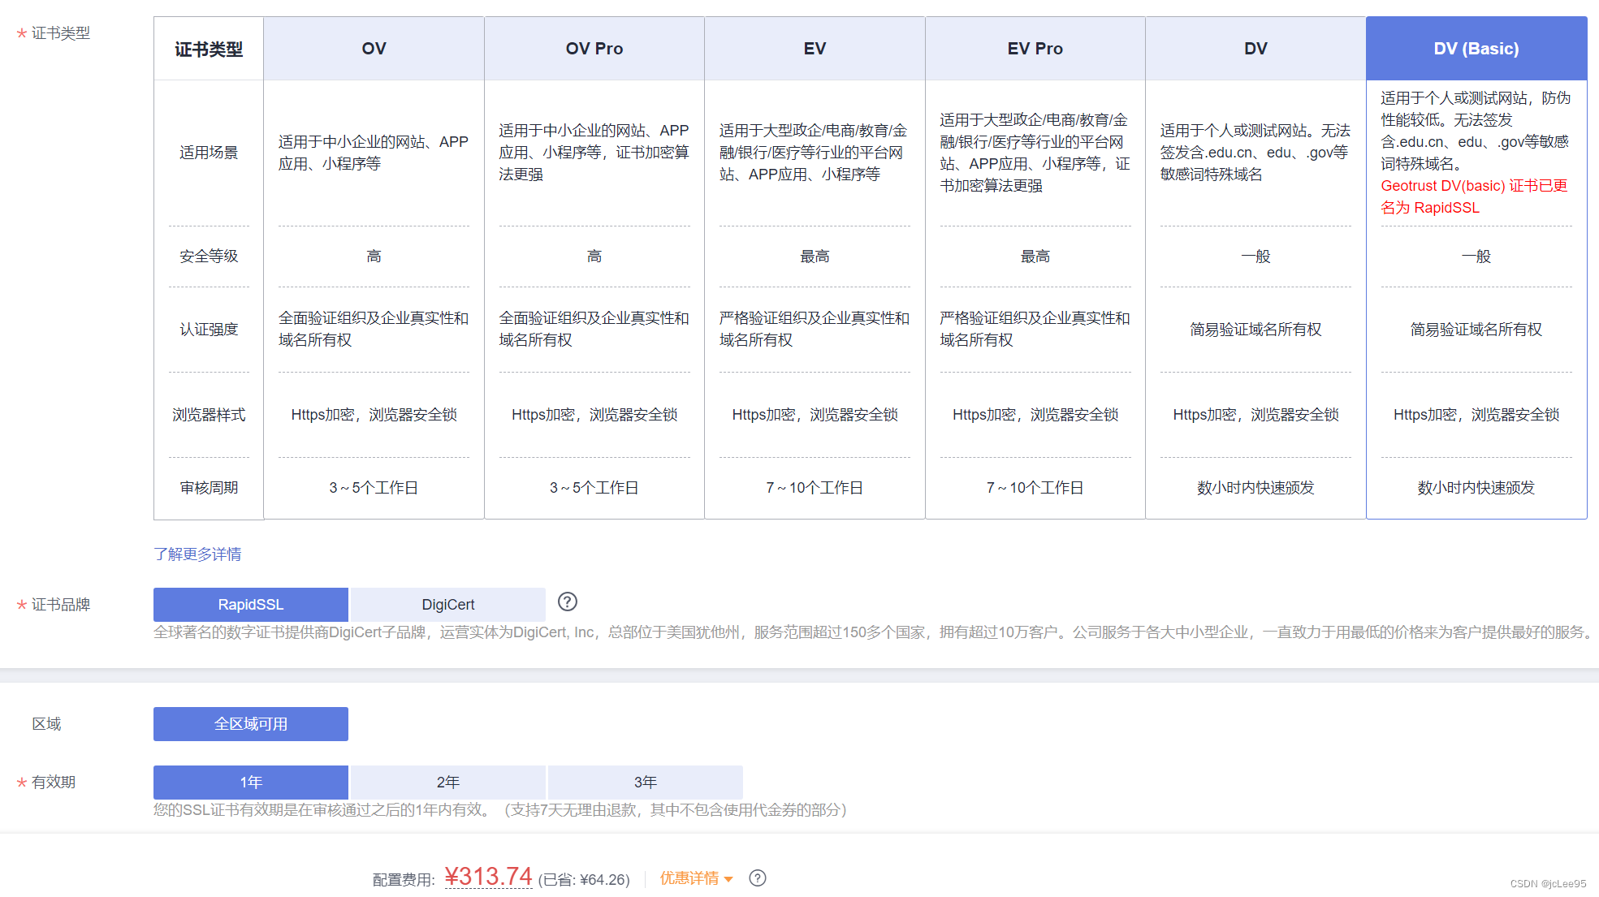
Task: Set validity period to 2年
Action: [448, 783]
